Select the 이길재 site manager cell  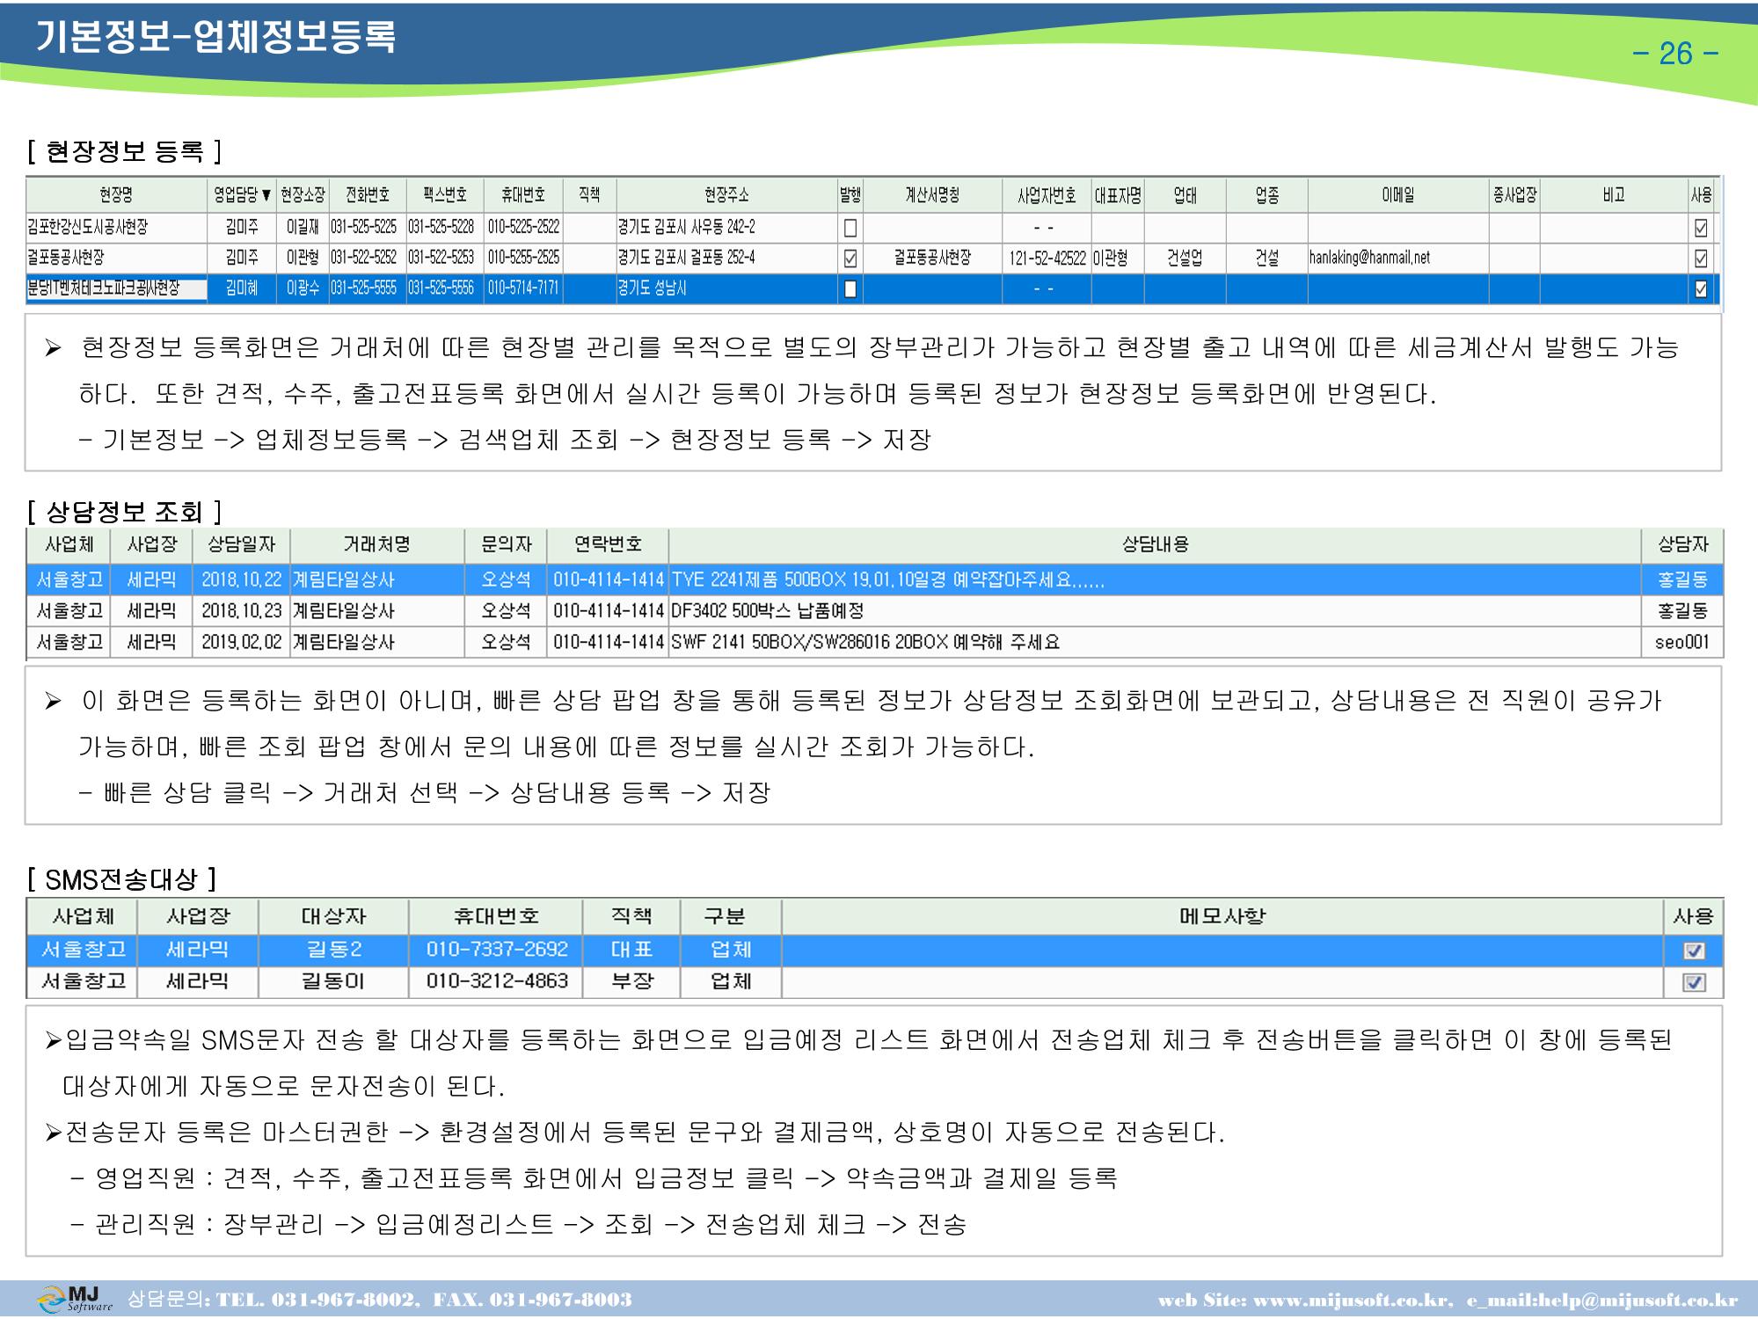[x=303, y=228]
